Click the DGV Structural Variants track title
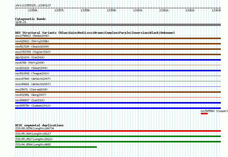The image size is (228, 157). tap(95, 33)
